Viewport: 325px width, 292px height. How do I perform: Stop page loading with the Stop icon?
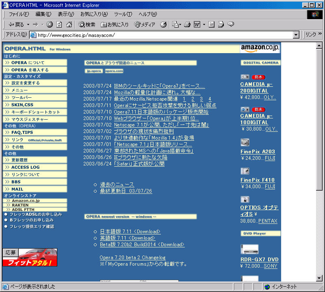pyautogui.click(x=49, y=25)
